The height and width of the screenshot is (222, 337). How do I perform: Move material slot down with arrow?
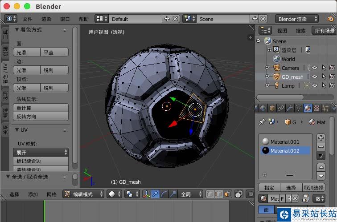click(321, 176)
